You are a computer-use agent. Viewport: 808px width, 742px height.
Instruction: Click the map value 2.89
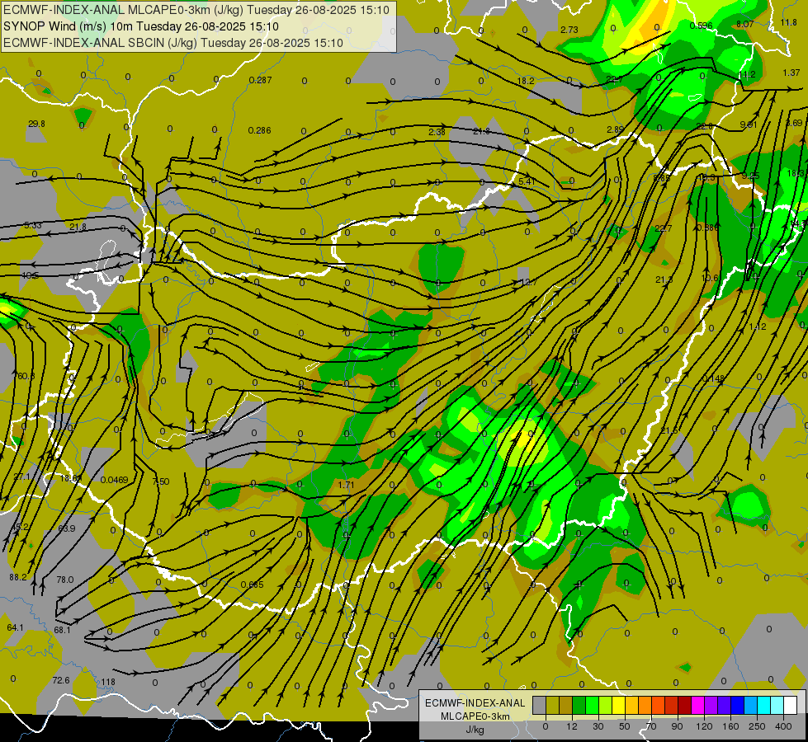615,129
